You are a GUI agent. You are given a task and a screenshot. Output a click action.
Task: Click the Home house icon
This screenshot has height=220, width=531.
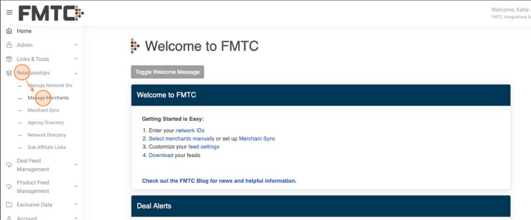click(x=9, y=31)
